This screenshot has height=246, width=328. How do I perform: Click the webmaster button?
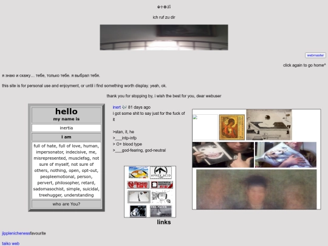click(315, 55)
